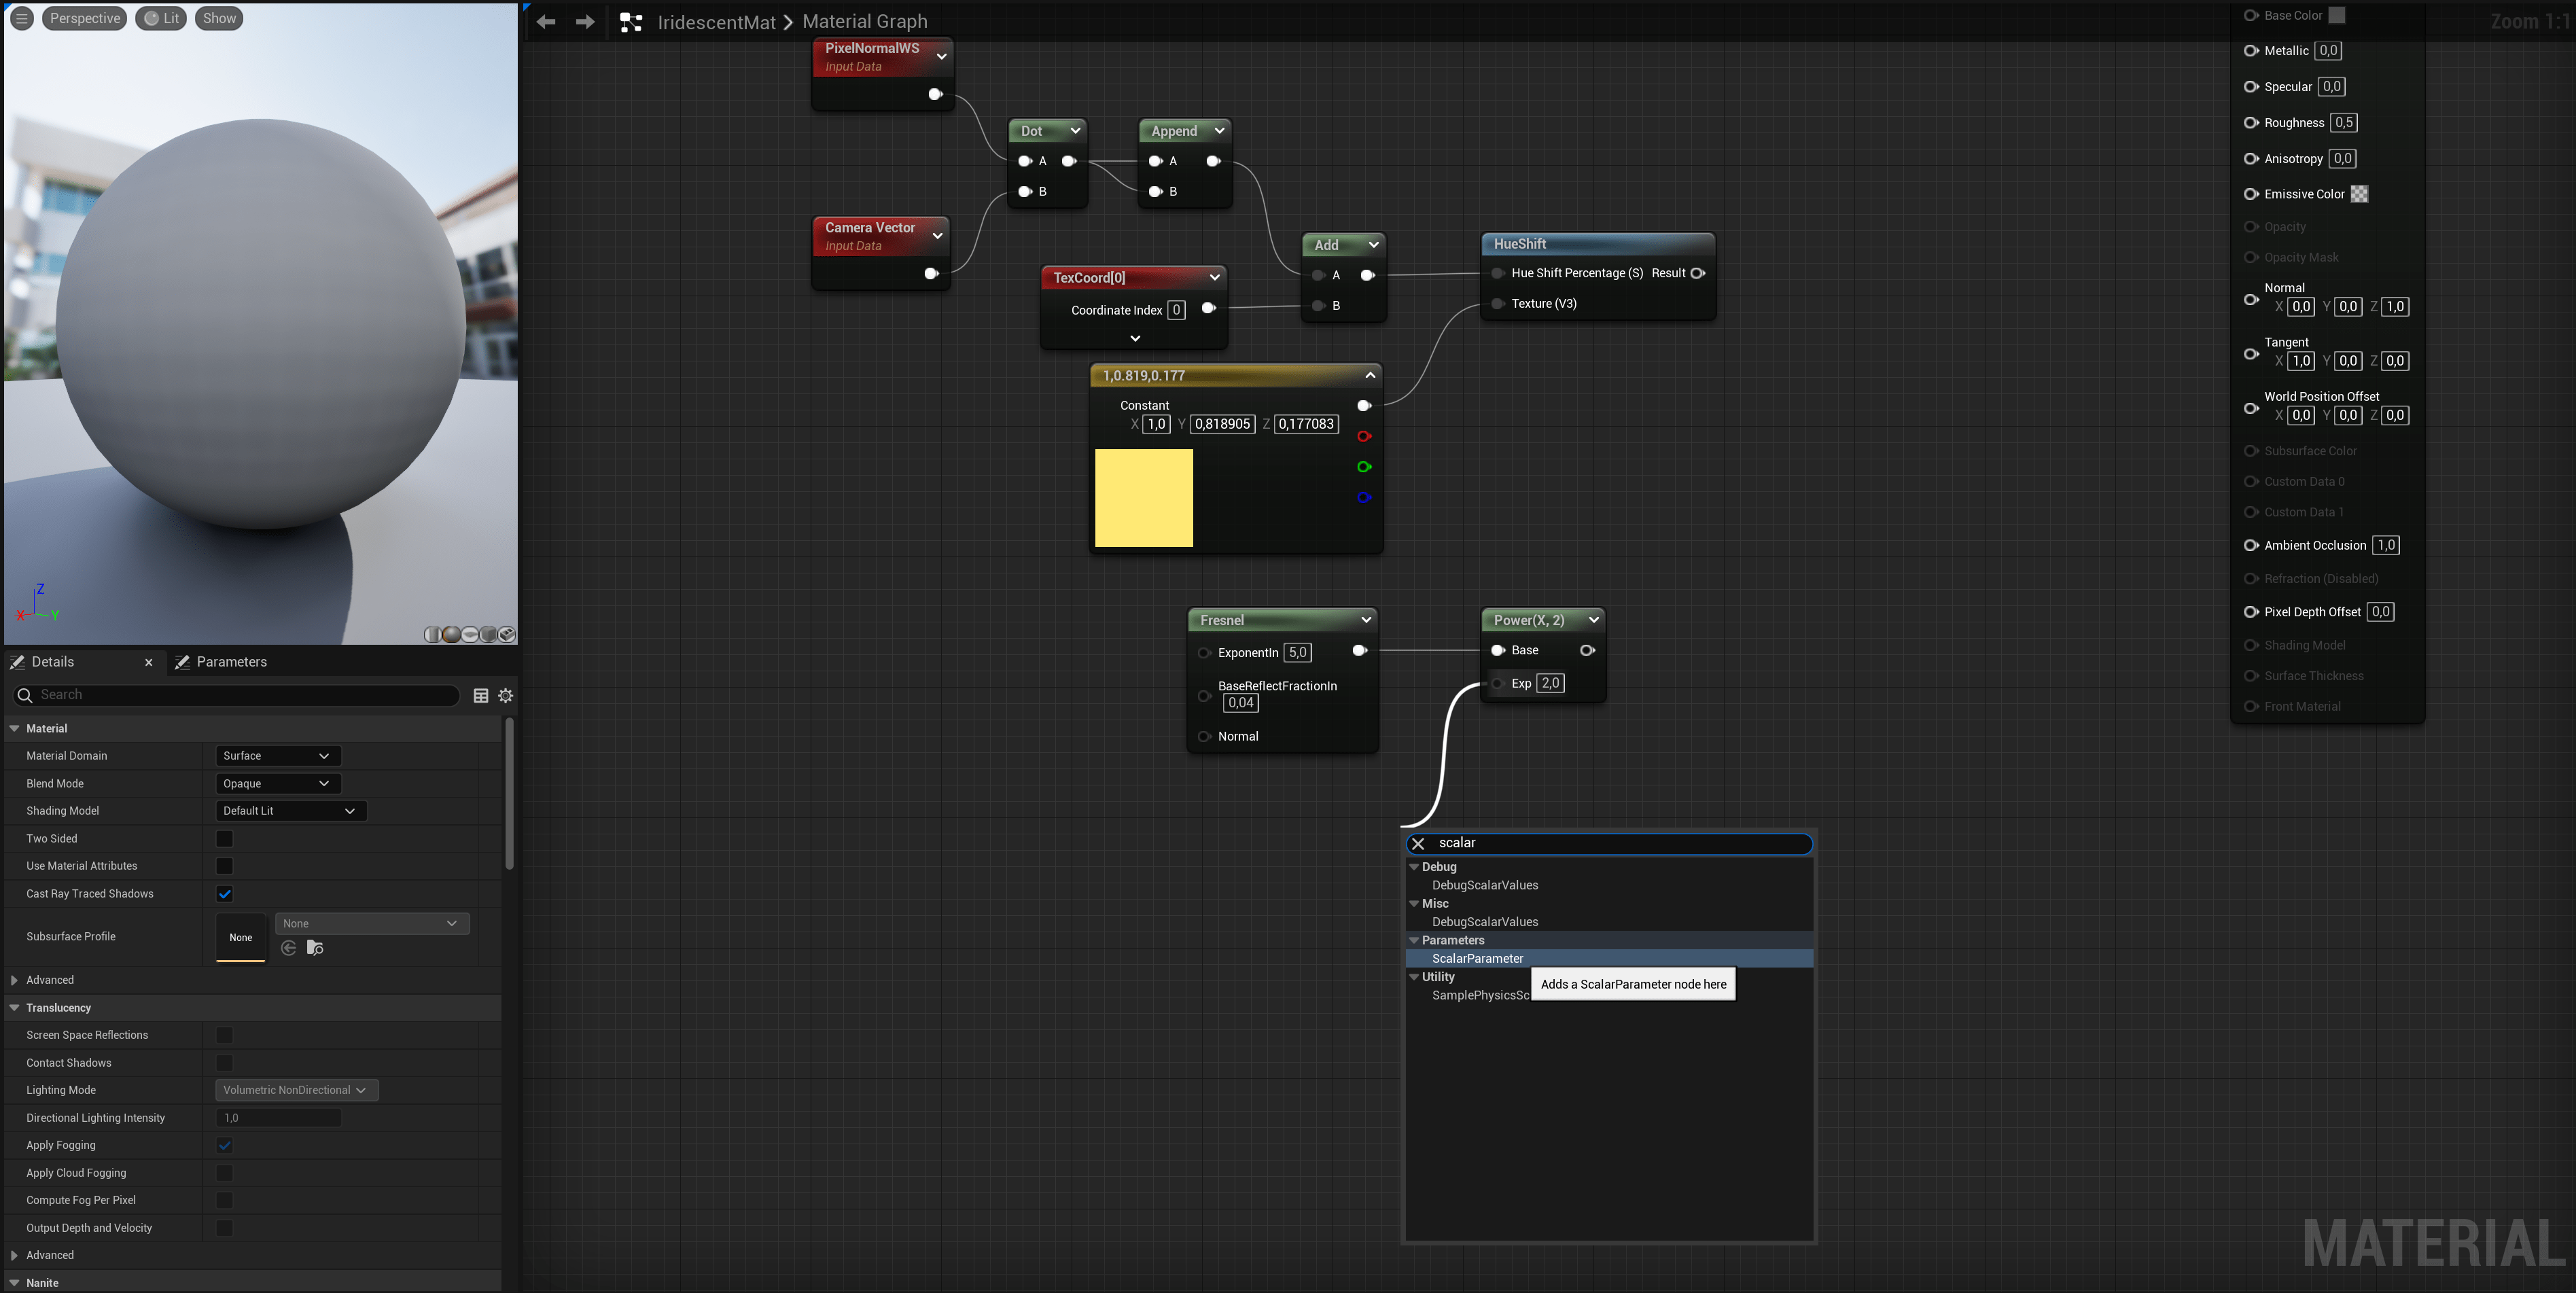Open Details panel settings gear

point(506,695)
